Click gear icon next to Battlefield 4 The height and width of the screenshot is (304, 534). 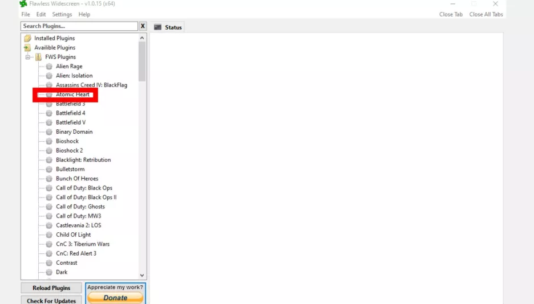tap(49, 113)
